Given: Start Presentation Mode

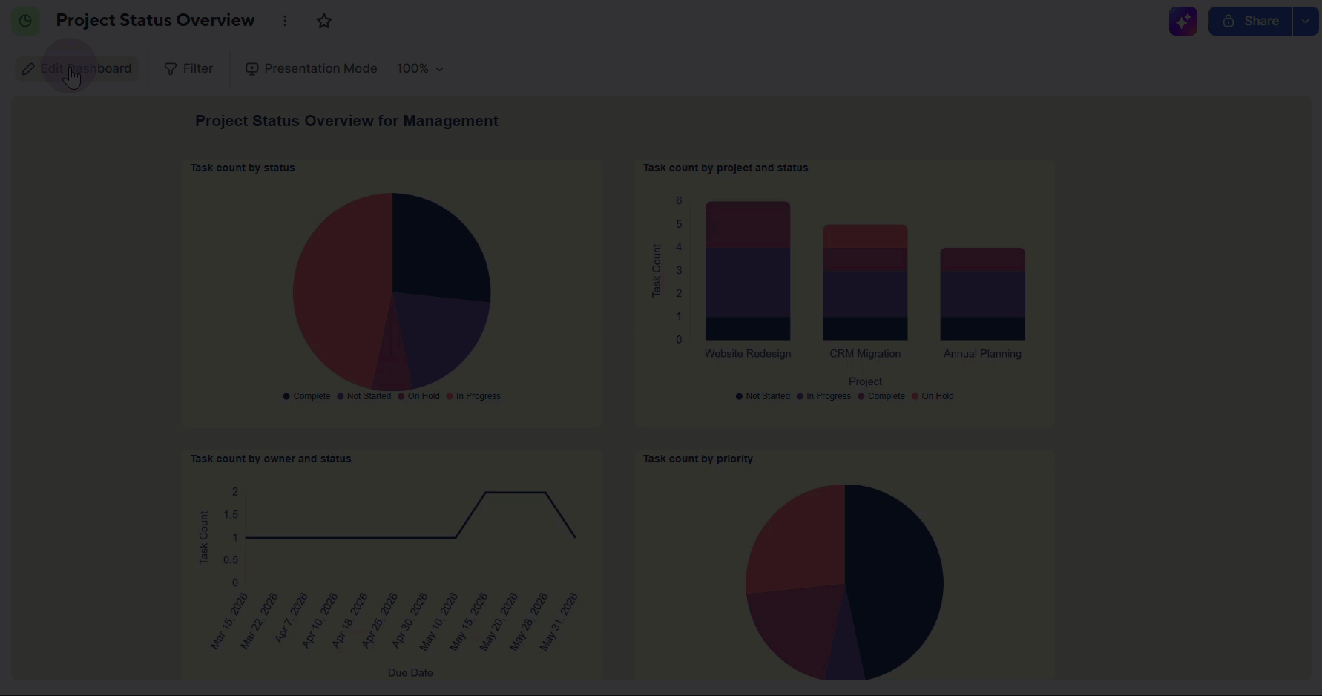Looking at the screenshot, I should pos(312,68).
